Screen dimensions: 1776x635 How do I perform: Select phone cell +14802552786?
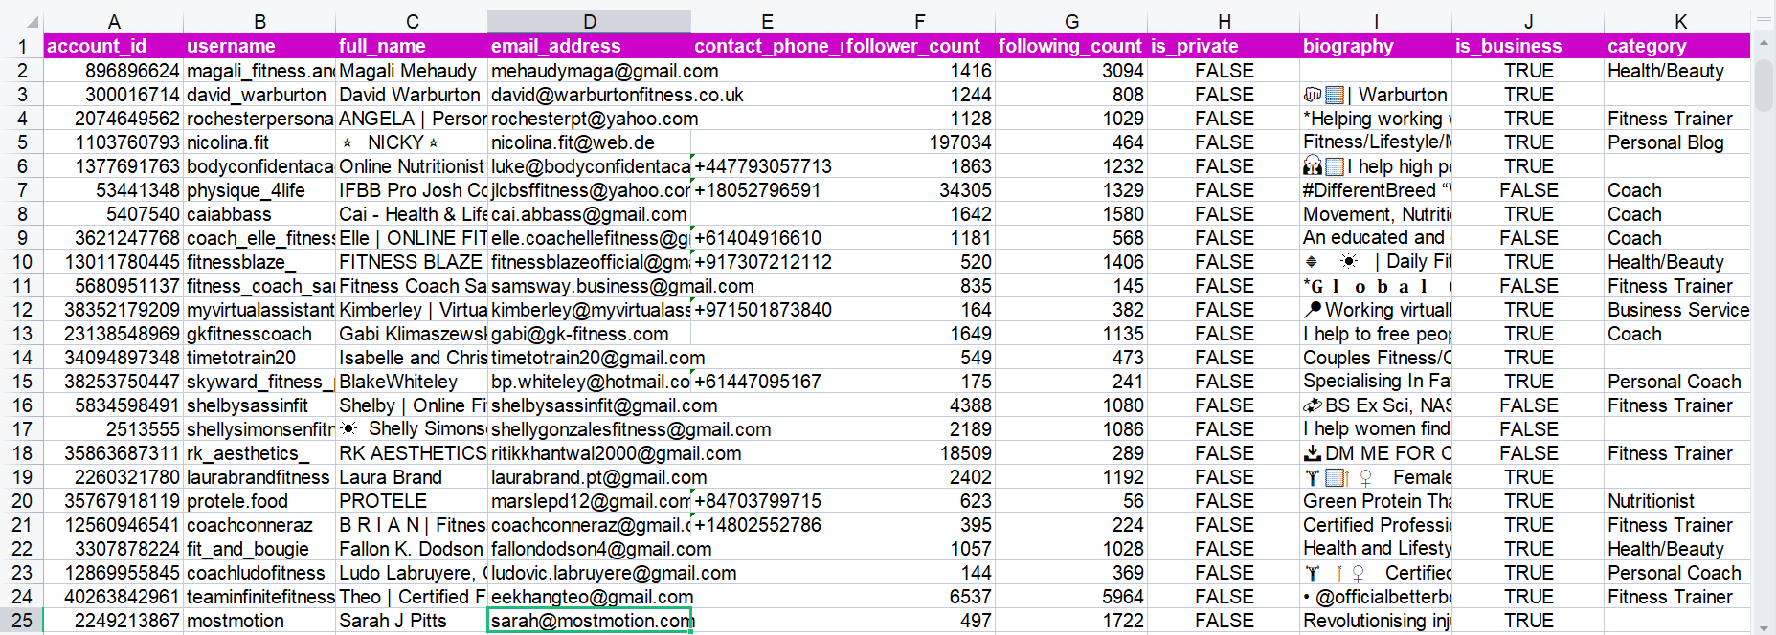click(x=767, y=525)
